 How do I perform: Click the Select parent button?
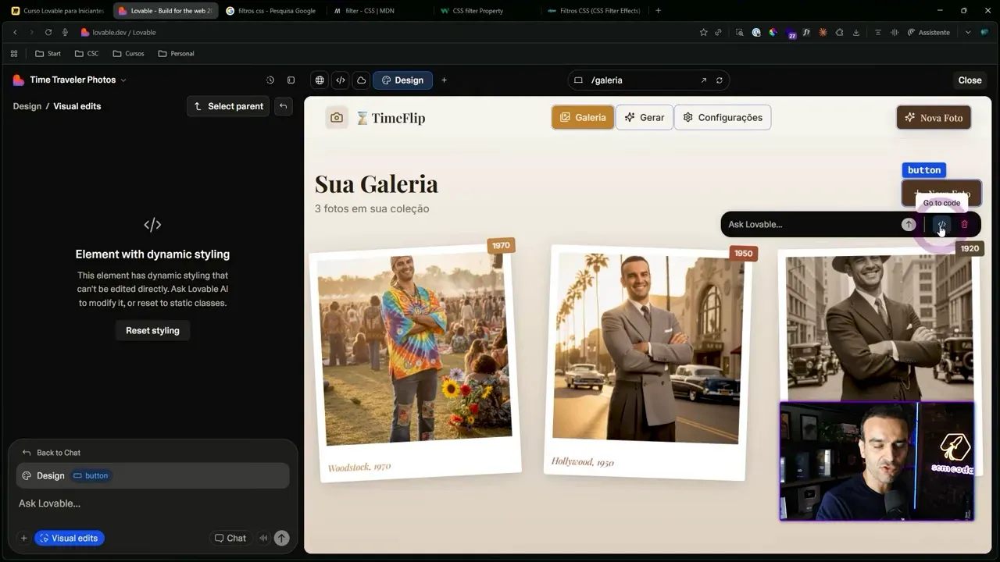tap(228, 106)
